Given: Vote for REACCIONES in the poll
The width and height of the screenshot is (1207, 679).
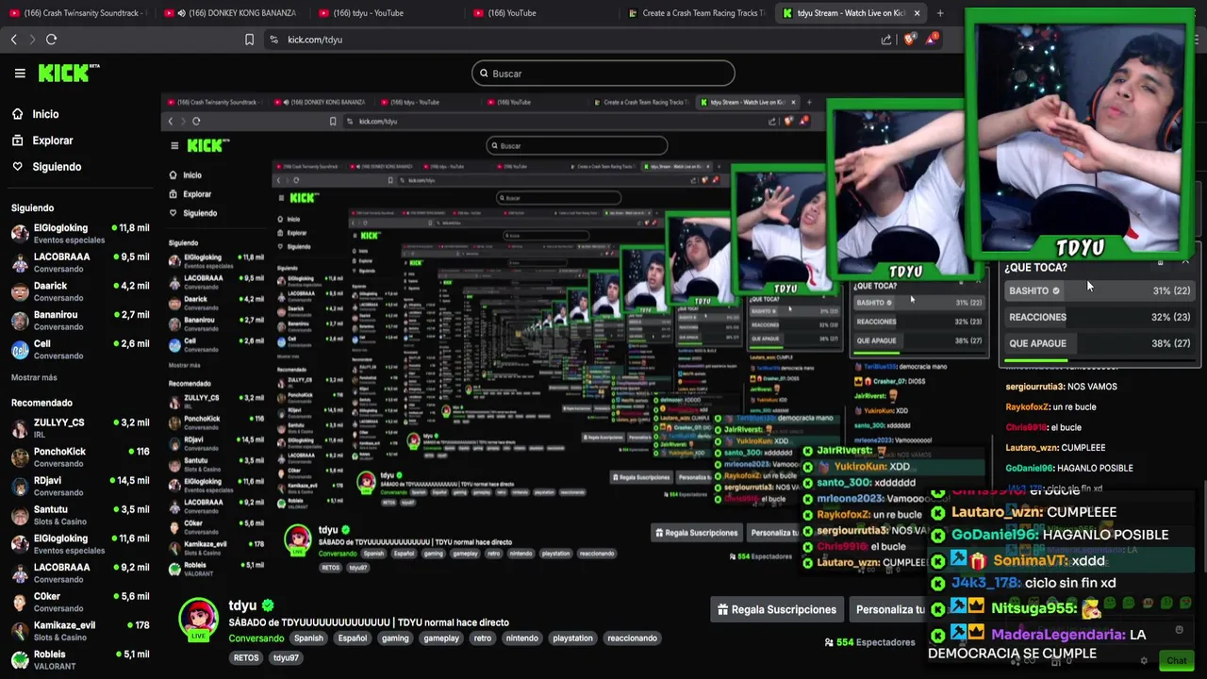Looking at the screenshot, I should tap(1099, 317).
